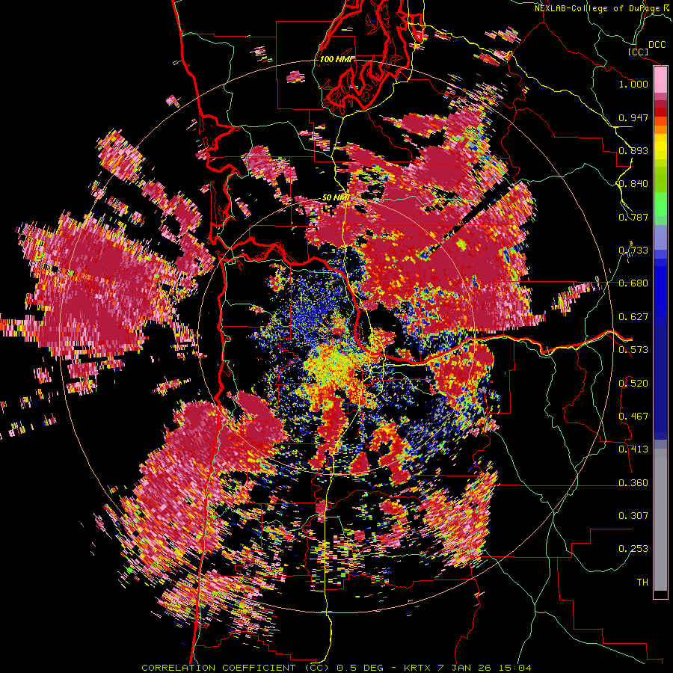Click the 0.840 scale value

click(x=633, y=184)
